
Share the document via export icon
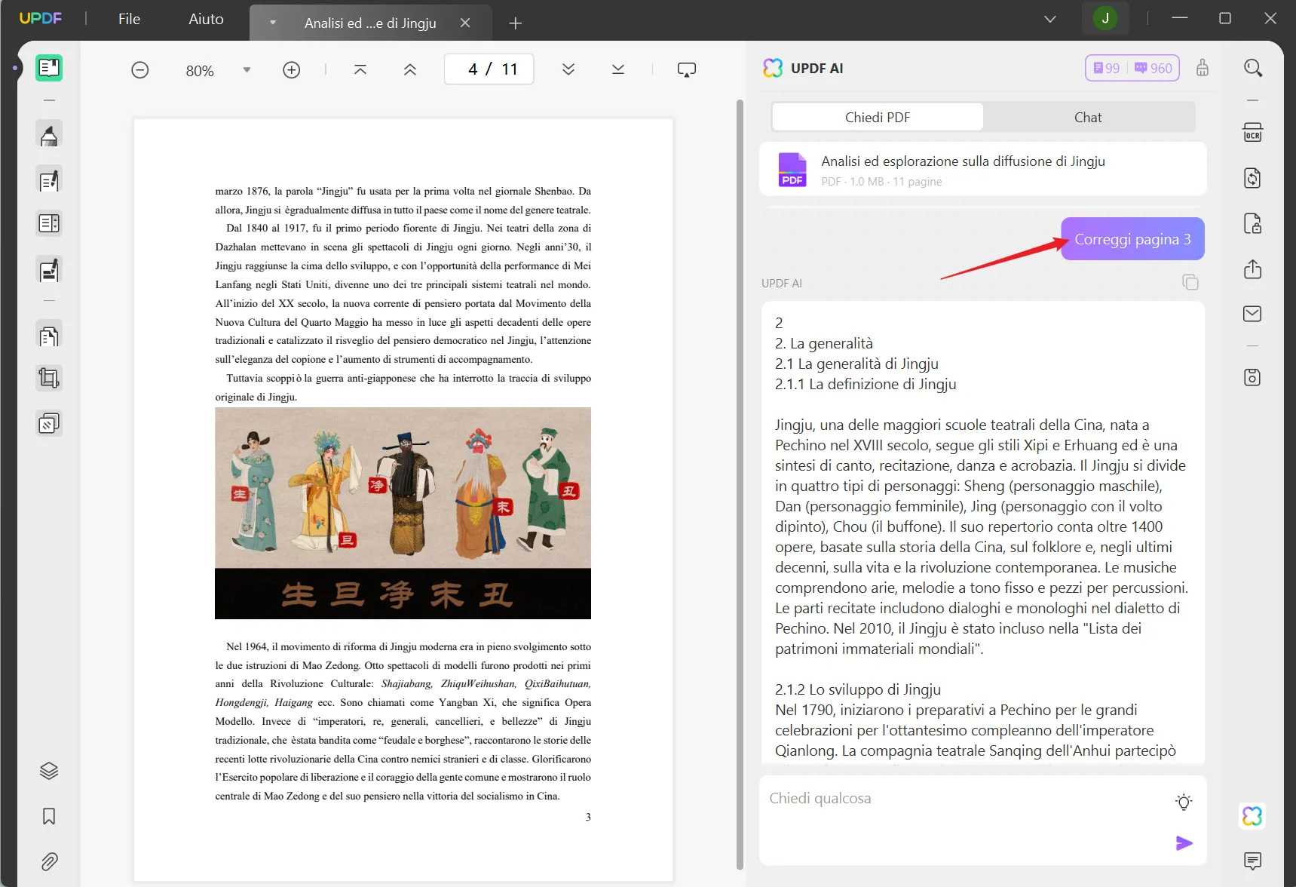pos(1253,269)
